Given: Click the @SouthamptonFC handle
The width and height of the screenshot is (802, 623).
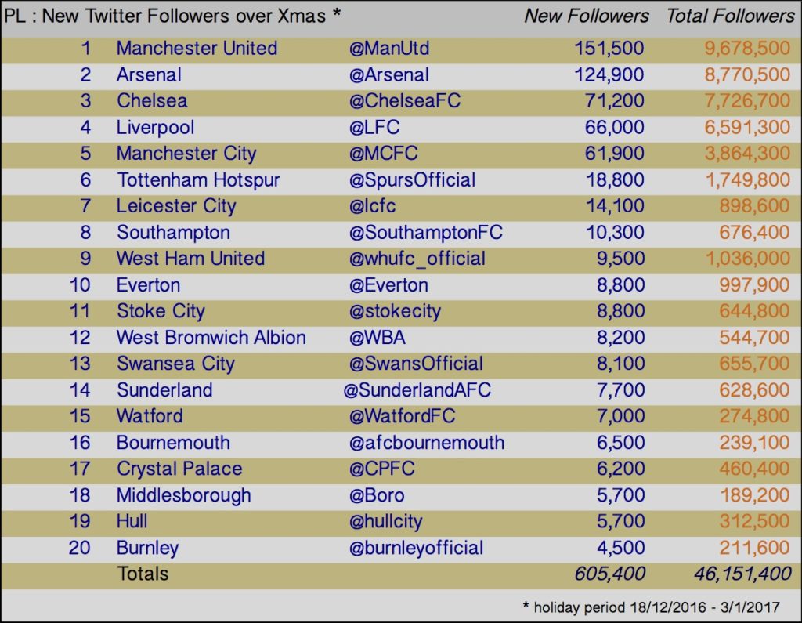Looking at the screenshot, I should [x=426, y=233].
